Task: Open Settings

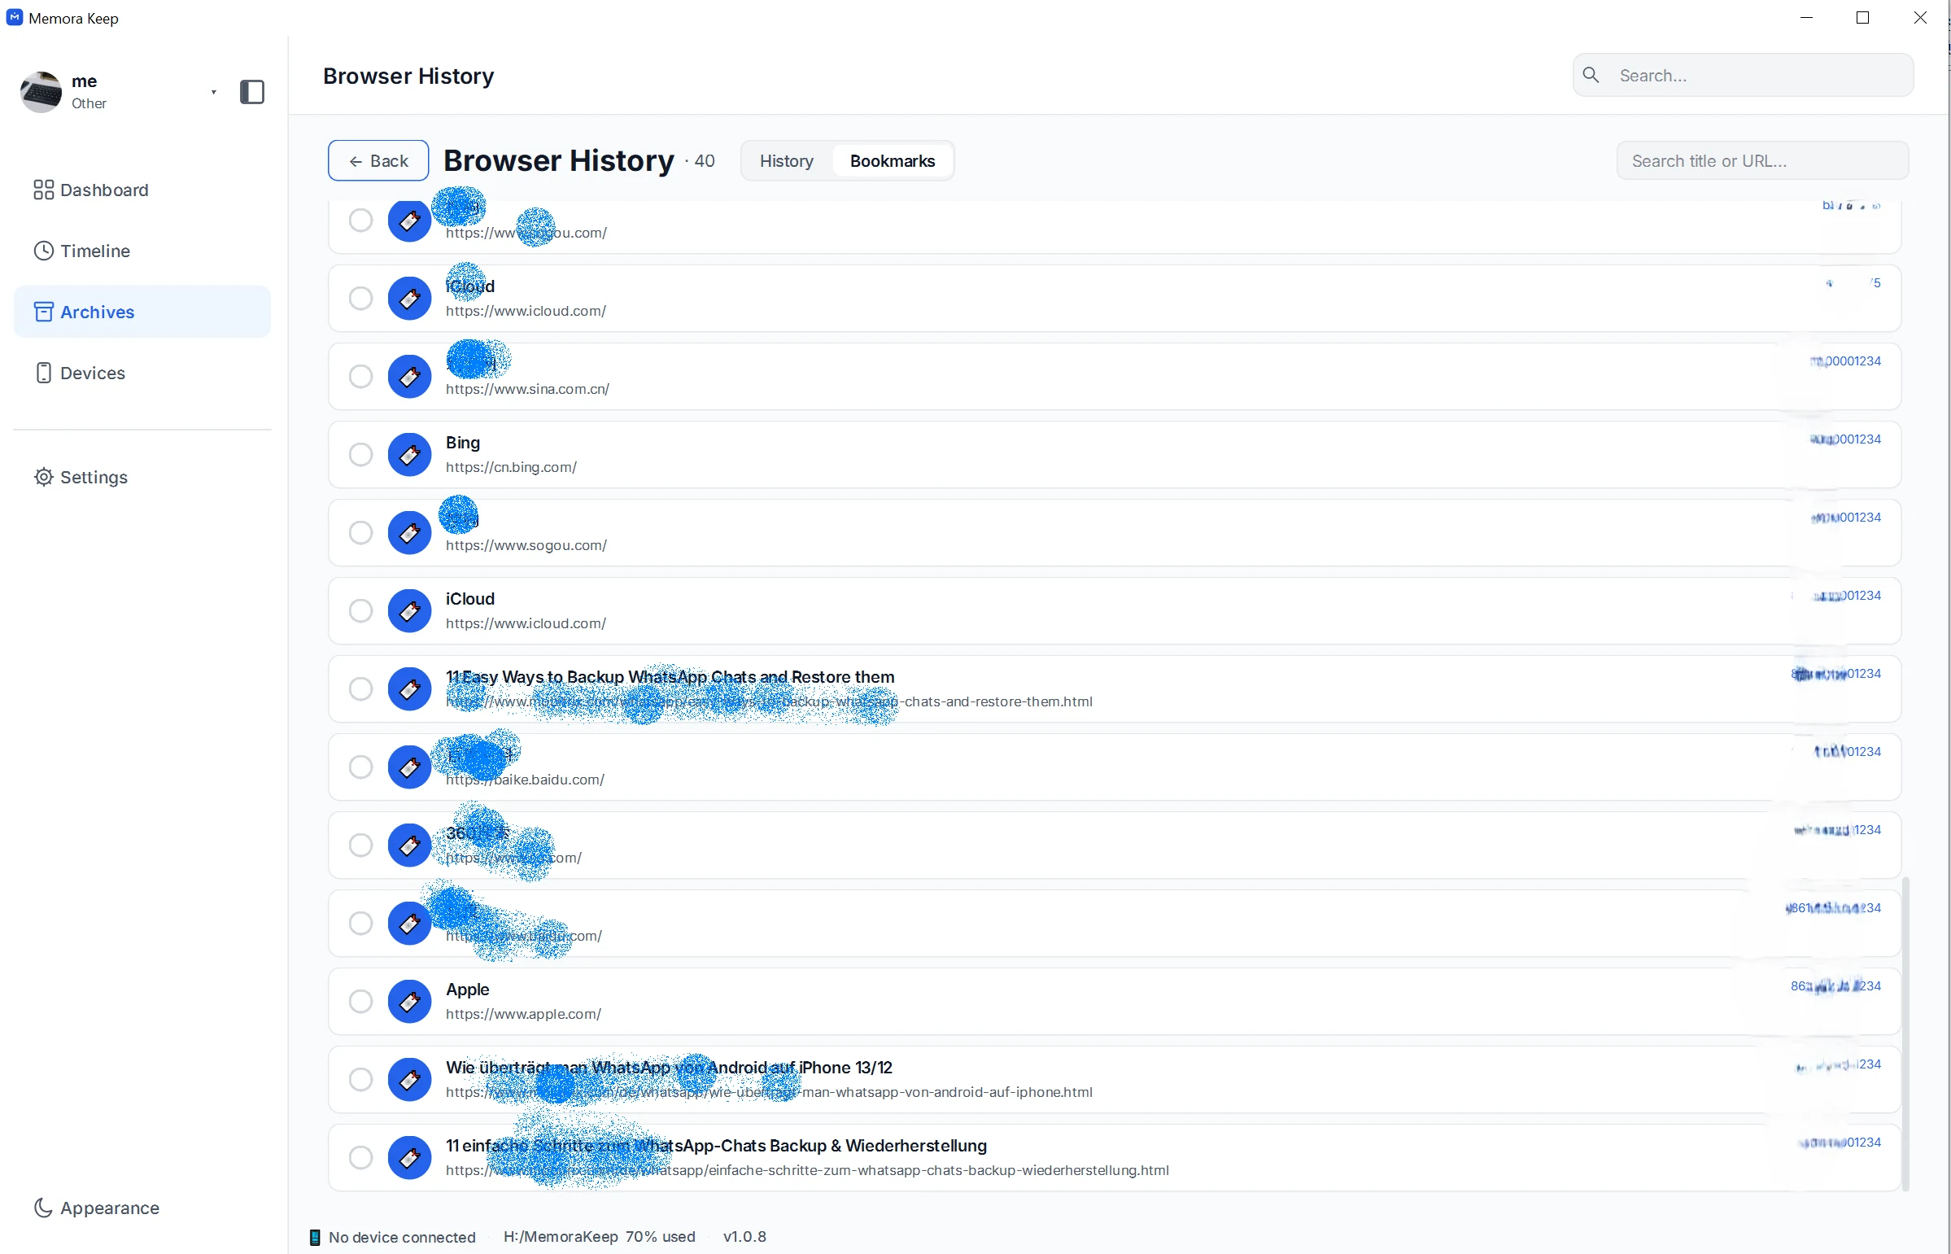Action: tap(81, 477)
